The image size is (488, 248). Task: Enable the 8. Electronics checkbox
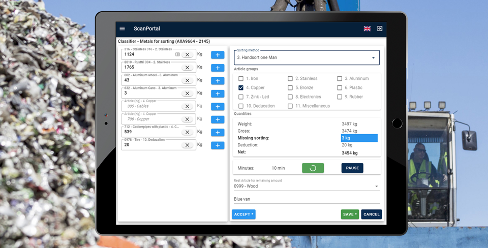pos(290,97)
